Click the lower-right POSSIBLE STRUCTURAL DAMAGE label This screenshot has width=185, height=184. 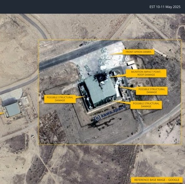(x=146, y=105)
